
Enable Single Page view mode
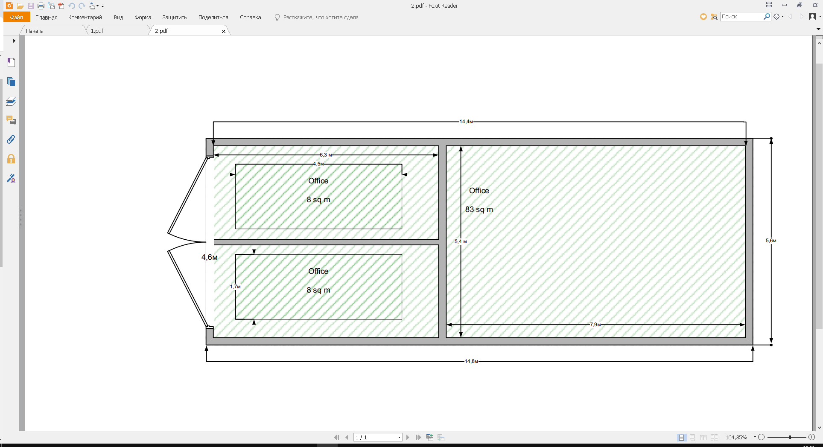[x=681, y=438]
